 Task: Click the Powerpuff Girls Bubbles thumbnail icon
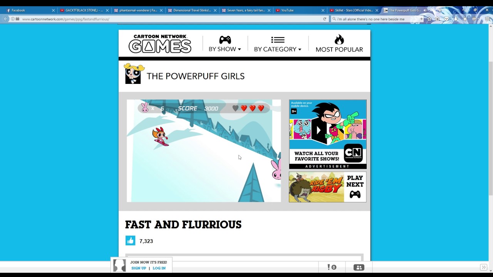point(134,74)
